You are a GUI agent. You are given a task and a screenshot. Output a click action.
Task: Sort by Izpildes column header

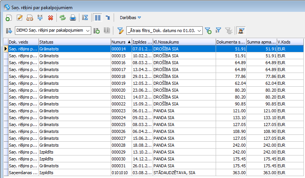tap(142, 42)
